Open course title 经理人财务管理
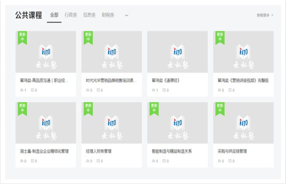 [x=99, y=151]
